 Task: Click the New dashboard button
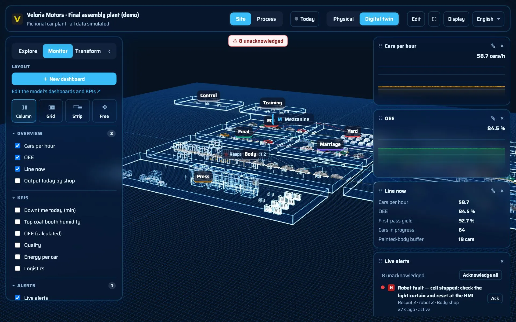coord(64,79)
